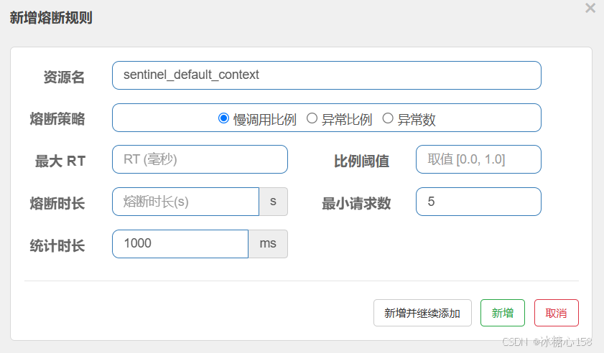This screenshot has width=604, height=353.
Task: Focus the 熔断时长 seconds input box
Action: coord(185,202)
